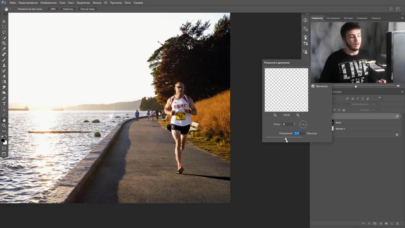Select the Hand tool

click(4, 120)
